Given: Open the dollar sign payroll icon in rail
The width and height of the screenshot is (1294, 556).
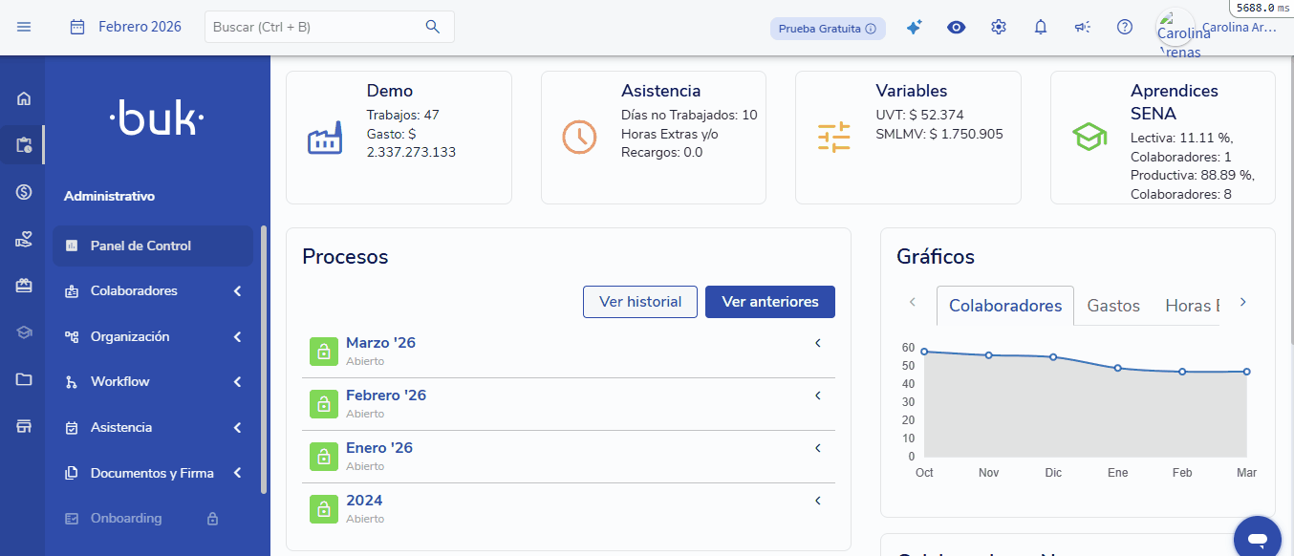Looking at the screenshot, I should (x=24, y=192).
